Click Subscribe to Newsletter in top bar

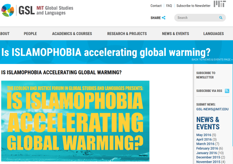tap(193, 6)
